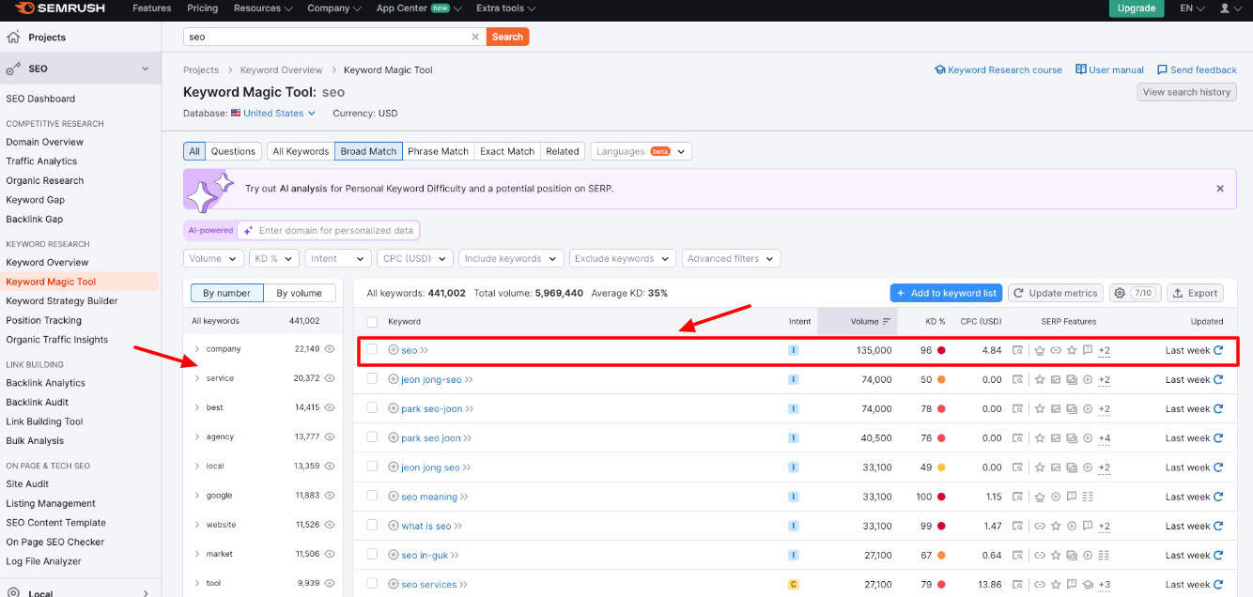Screen dimensions: 1253x597
Task: Expand the service keyword group
Action: [197, 378]
